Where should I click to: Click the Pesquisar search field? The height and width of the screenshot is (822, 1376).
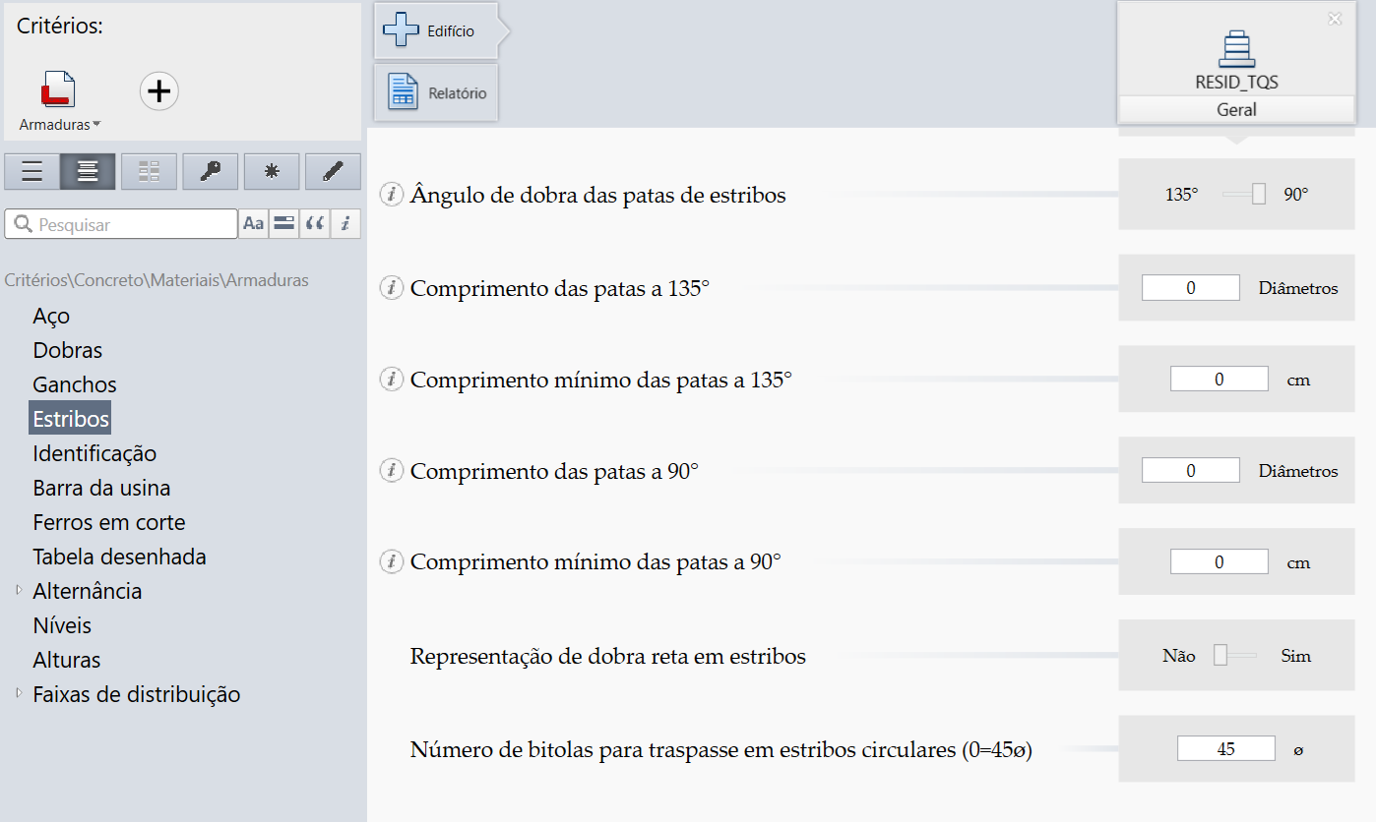pyautogui.click(x=121, y=224)
